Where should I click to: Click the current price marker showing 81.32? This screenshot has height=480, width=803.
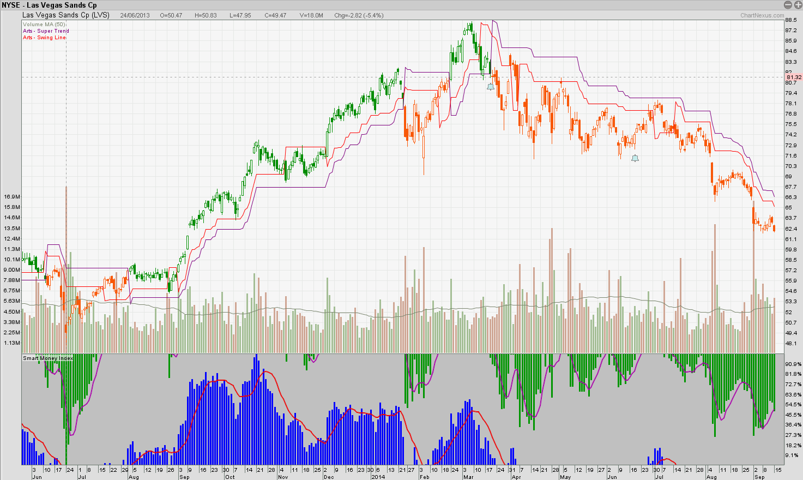[794, 77]
